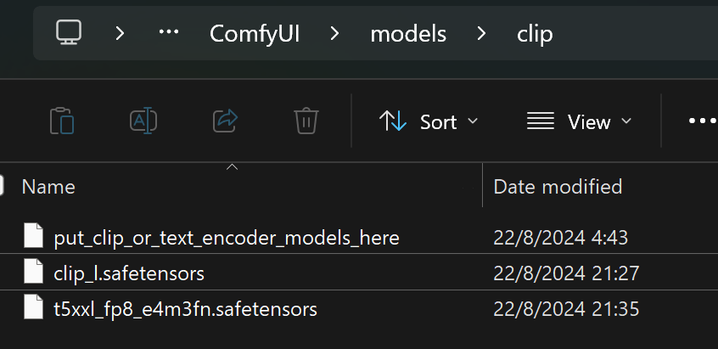Click the This PC monitor icon
The width and height of the screenshot is (718, 349).
69,32
